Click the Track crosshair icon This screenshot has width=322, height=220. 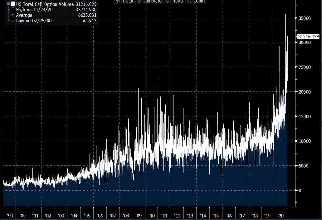[117, 1]
